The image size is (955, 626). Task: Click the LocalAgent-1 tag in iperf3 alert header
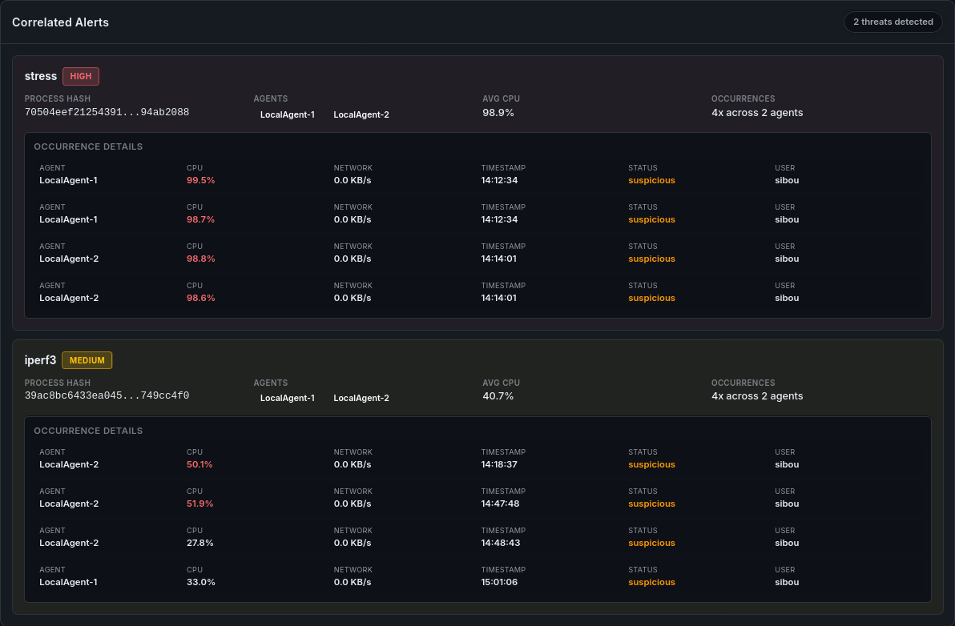point(287,398)
